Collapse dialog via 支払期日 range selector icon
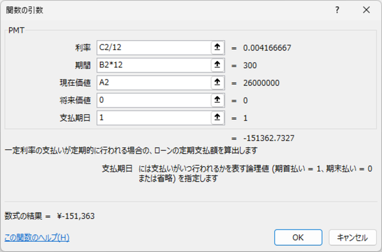Screen dimensions: 382x252 pyautogui.click(x=217, y=118)
